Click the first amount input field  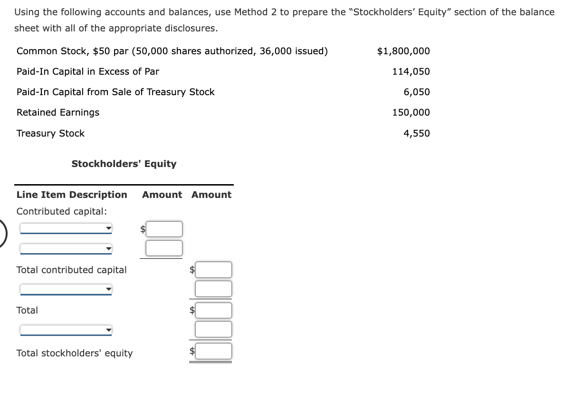coord(163,229)
